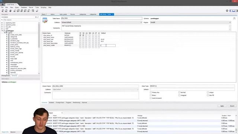Close the Local Home connection tab
Viewport: 238px width, 134px height.
coord(16,4)
